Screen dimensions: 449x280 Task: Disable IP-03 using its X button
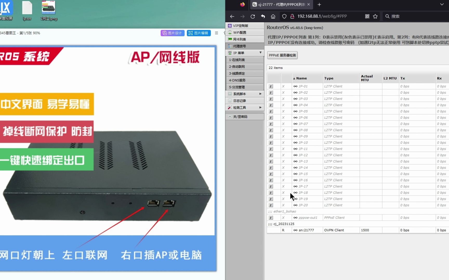tap(283, 99)
